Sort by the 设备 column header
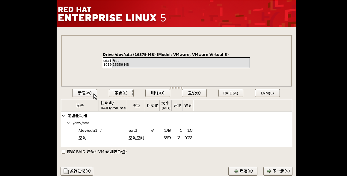The height and width of the screenshot is (176, 347). [x=80, y=105]
